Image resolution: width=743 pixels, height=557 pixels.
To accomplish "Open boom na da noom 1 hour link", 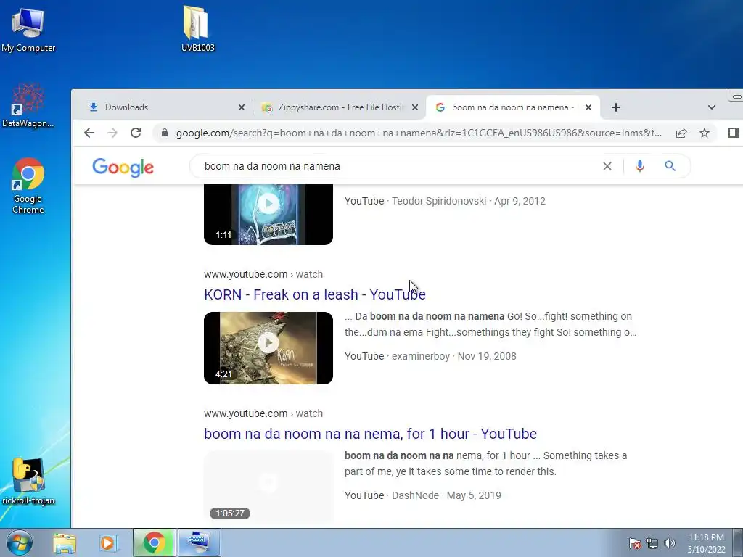I will (370, 434).
